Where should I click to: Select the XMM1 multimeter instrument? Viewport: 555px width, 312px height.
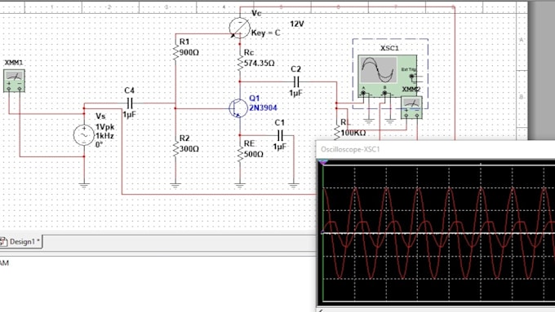14,81
